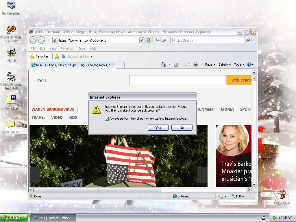Expand the Home button dropdown arrow
The width and height of the screenshot is (296, 222).
click(169, 64)
